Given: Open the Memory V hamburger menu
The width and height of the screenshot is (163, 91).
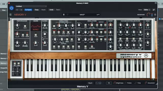Looking at the screenshot, I should pyautogui.click(x=10, y=15).
